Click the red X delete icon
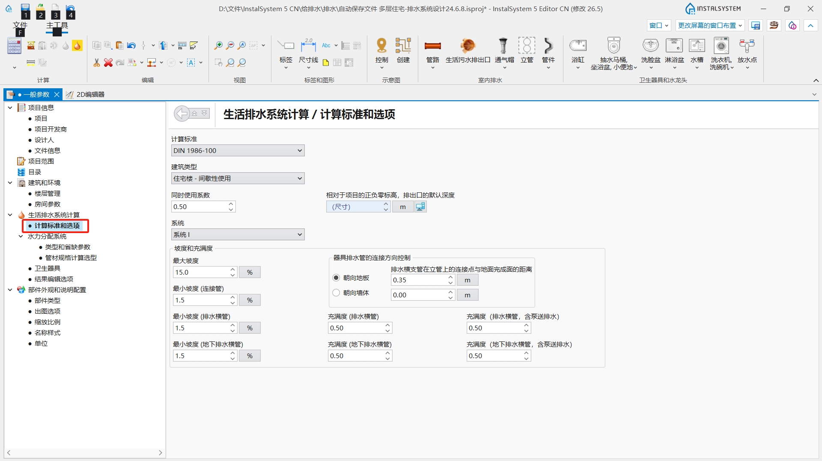This screenshot has width=822, height=461. [x=108, y=63]
